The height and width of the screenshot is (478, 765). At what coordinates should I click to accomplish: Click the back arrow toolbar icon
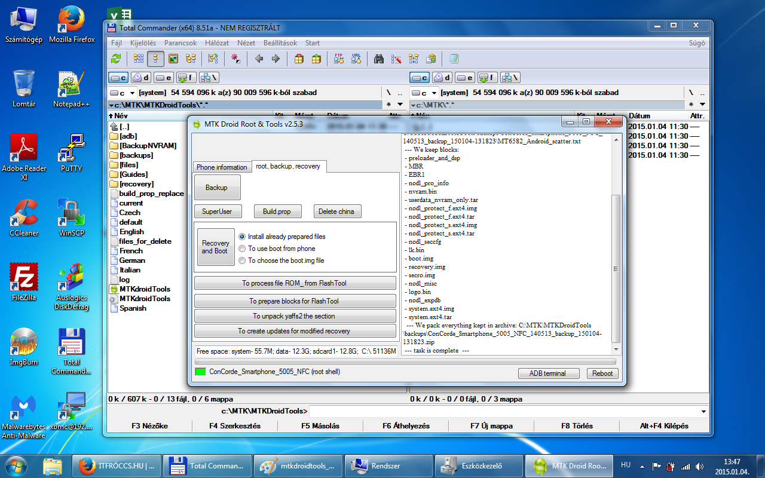click(259, 59)
